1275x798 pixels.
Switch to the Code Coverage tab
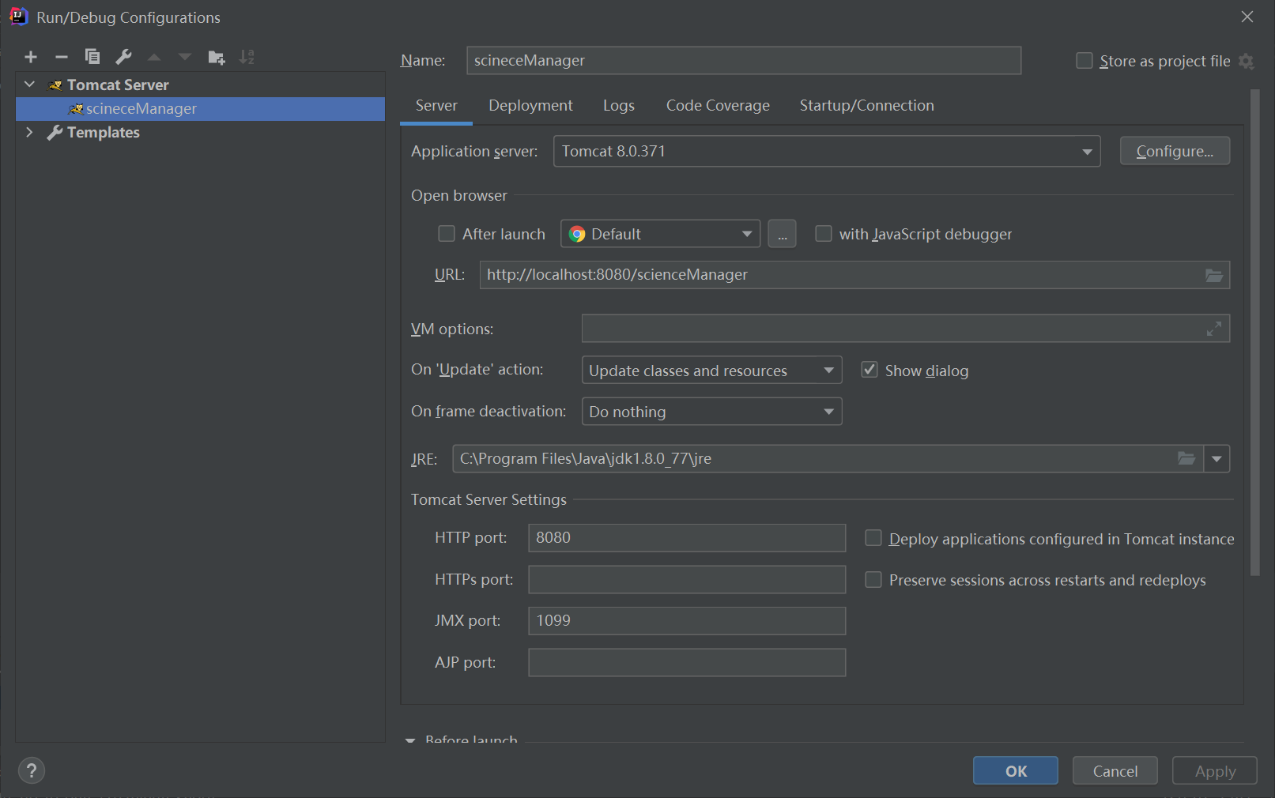pyautogui.click(x=718, y=106)
